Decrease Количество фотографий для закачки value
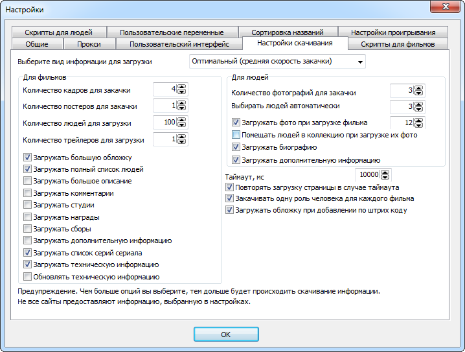Viewport: 465px width, 352px height. 419,93
